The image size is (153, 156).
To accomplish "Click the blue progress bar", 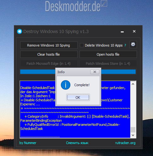I will 78,72.
